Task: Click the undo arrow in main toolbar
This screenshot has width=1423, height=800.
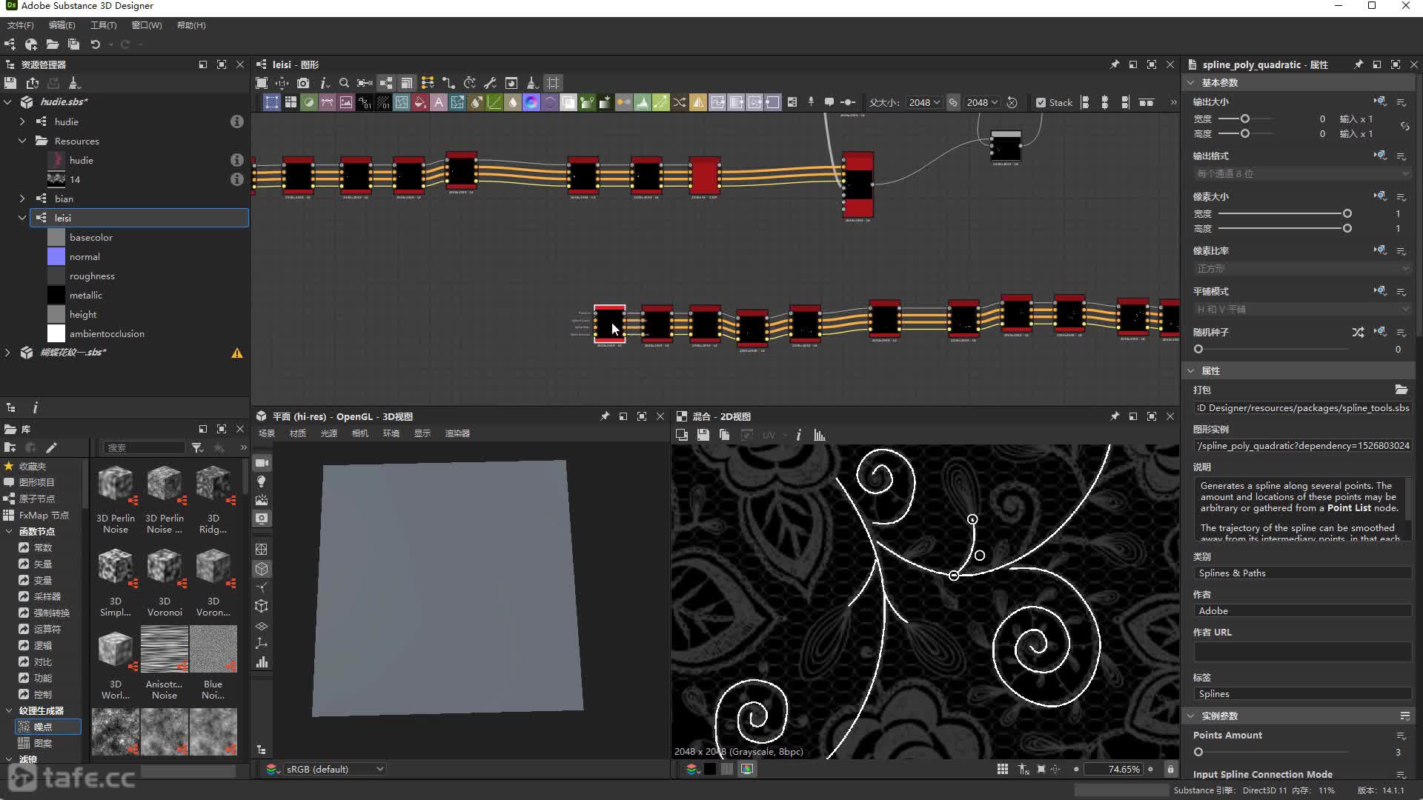Action: [95, 44]
